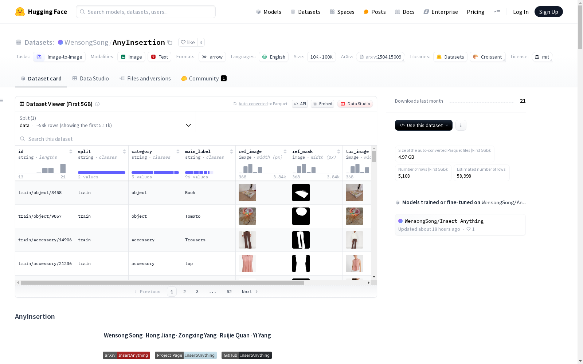Open the WensongSong/Insert-Anything model card

click(460, 225)
